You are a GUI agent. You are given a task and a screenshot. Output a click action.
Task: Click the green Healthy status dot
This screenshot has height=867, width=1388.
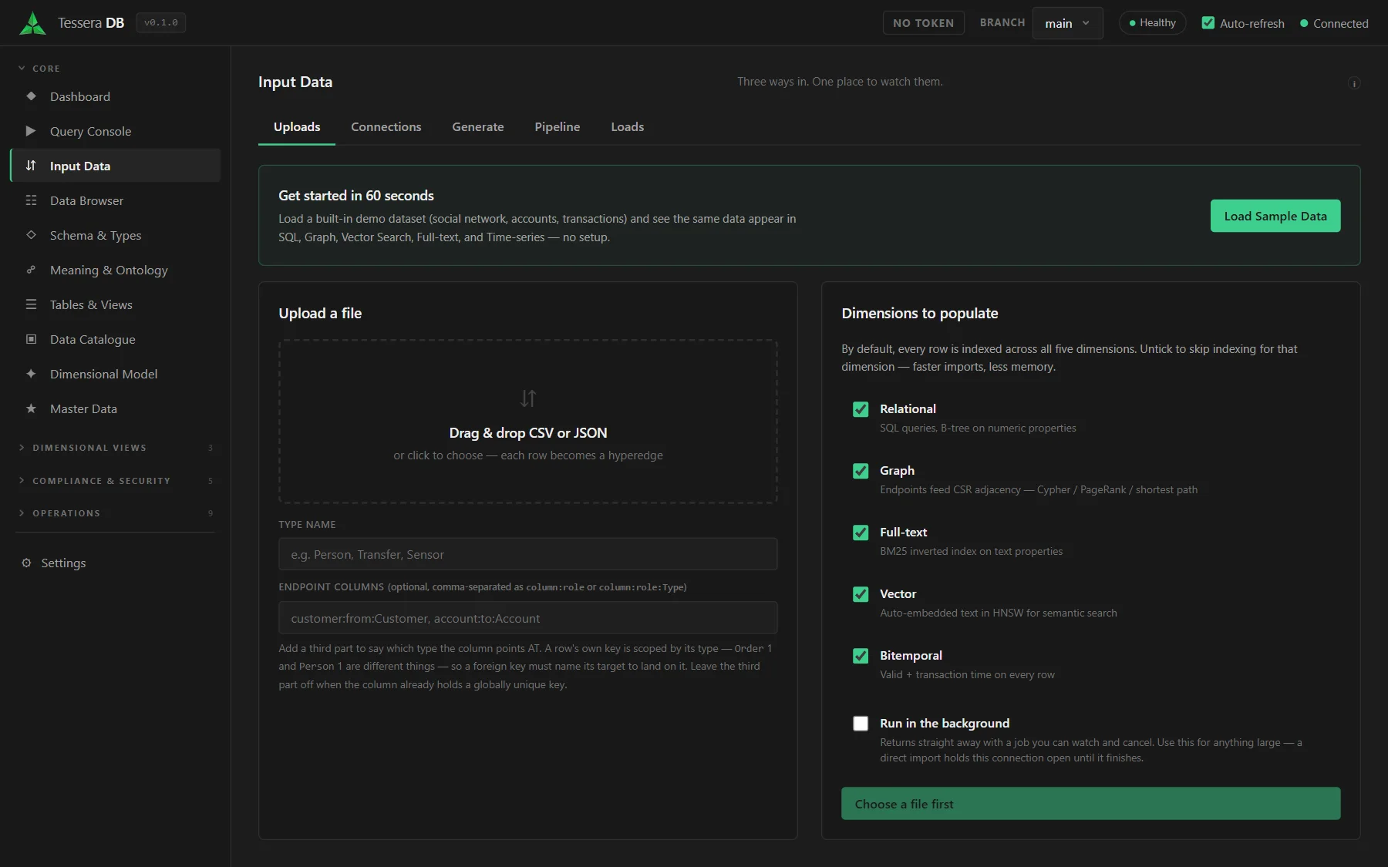point(1132,23)
